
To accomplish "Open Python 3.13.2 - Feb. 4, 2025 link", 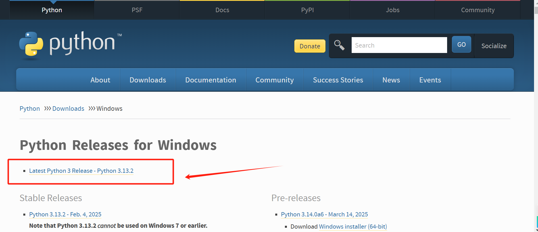I will tap(65, 214).
